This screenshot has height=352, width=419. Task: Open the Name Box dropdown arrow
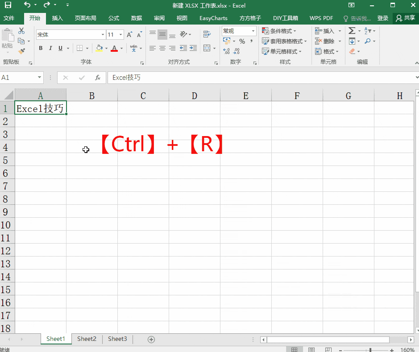[x=39, y=78]
